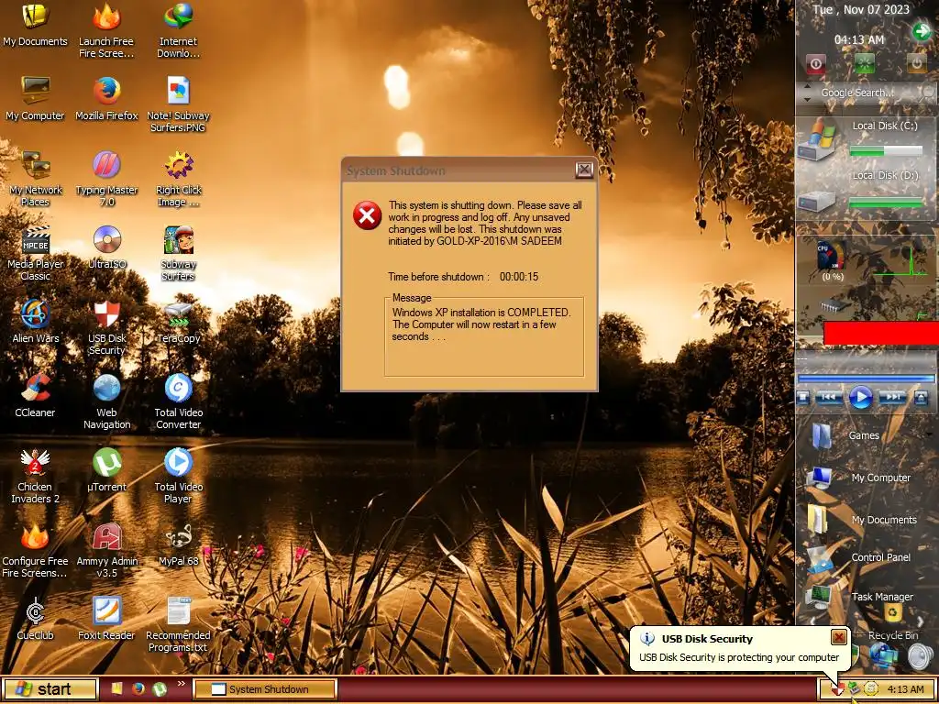Launch Total Video Player
Viewport: 939px width, 704px height.
[179, 476]
